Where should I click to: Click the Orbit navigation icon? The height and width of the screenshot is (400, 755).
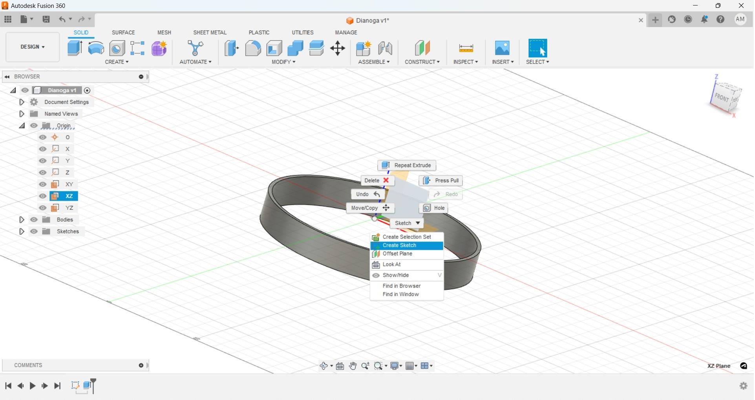[324, 366]
